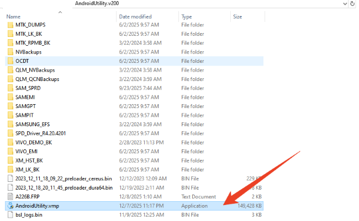
Task: Select the bsl_logs.bin file name
Action: [x=29, y=215]
